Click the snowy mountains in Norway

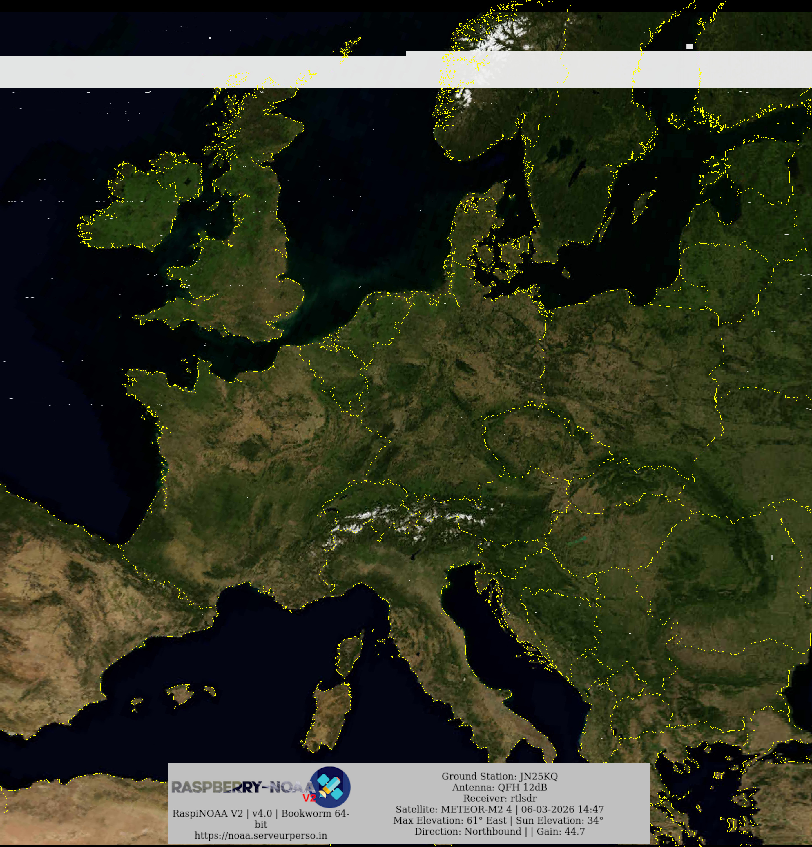tap(497, 37)
